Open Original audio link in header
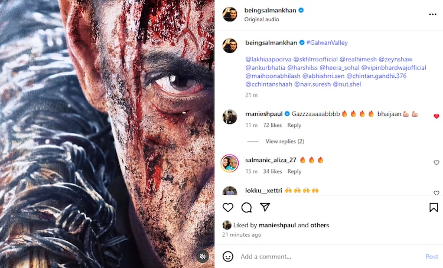Screen dimensions: 443x268 coord(262,19)
